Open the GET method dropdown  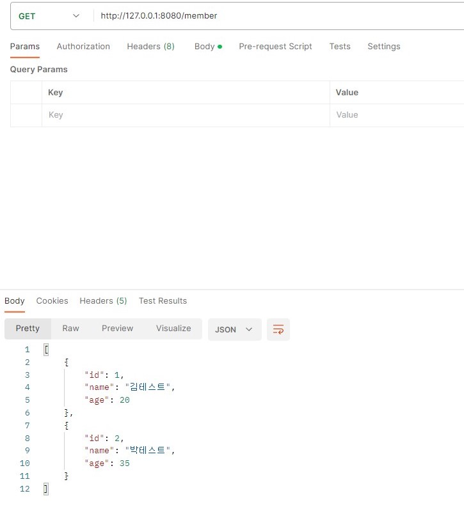coord(49,16)
